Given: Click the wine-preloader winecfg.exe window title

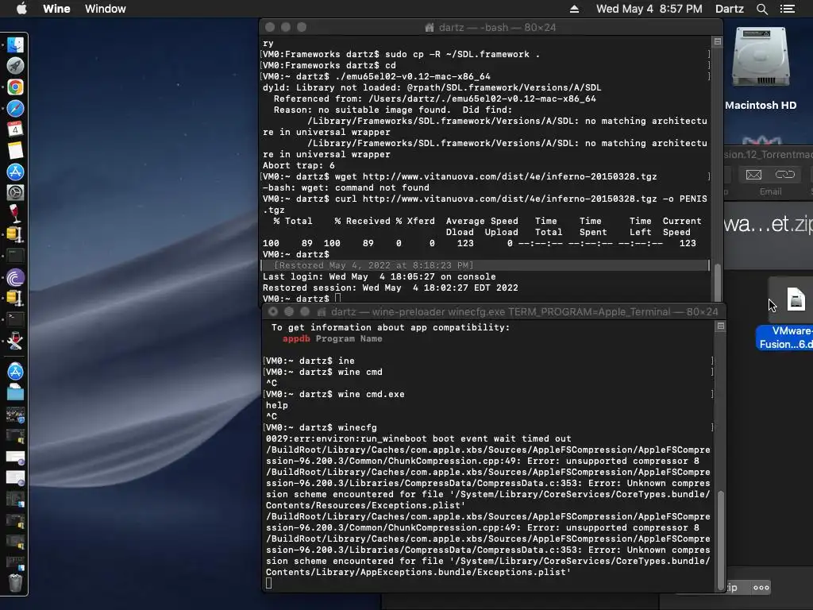Looking at the screenshot, I should click(524, 311).
